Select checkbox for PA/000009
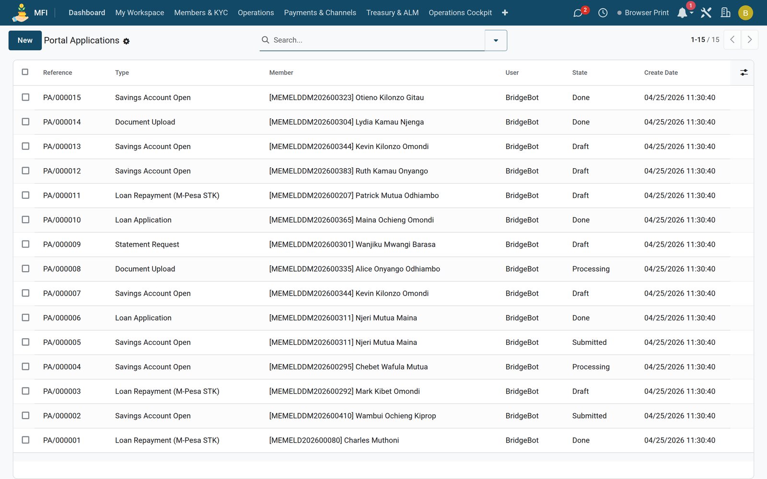 pos(25,244)
